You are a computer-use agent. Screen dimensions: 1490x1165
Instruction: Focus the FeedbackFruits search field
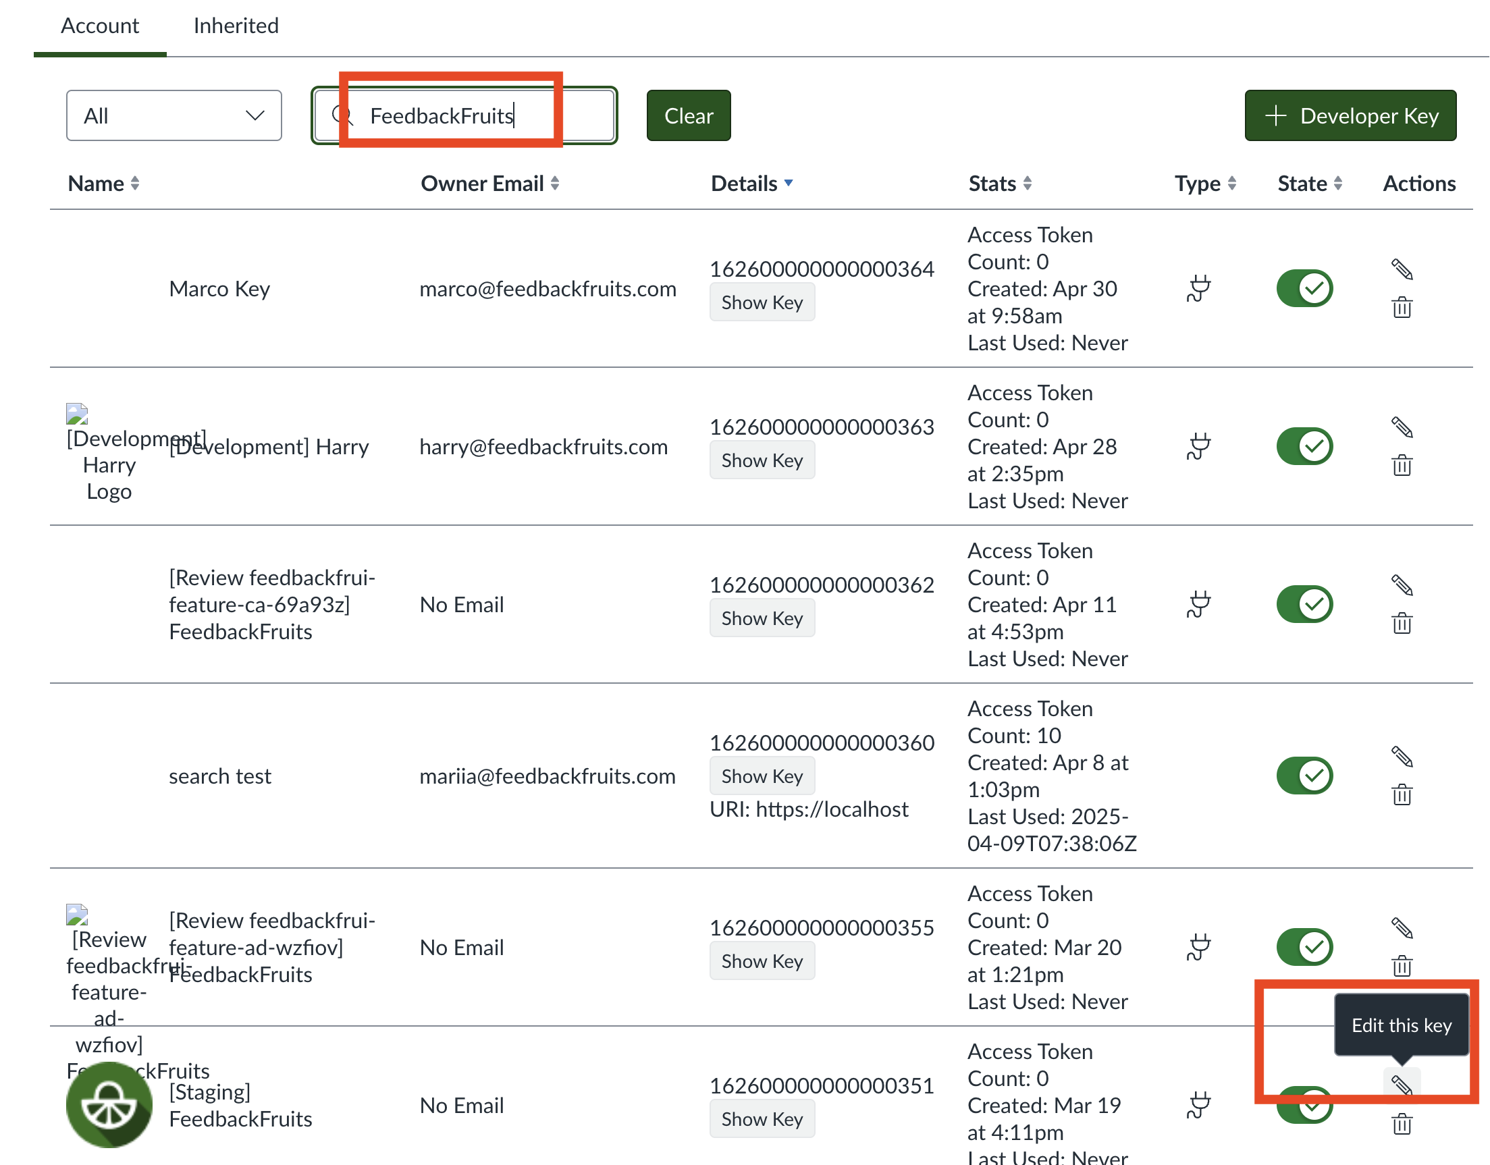click(x=464, y=115)
